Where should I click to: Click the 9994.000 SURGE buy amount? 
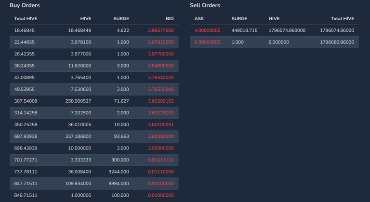pyautogui.click(x=119, y=184)
